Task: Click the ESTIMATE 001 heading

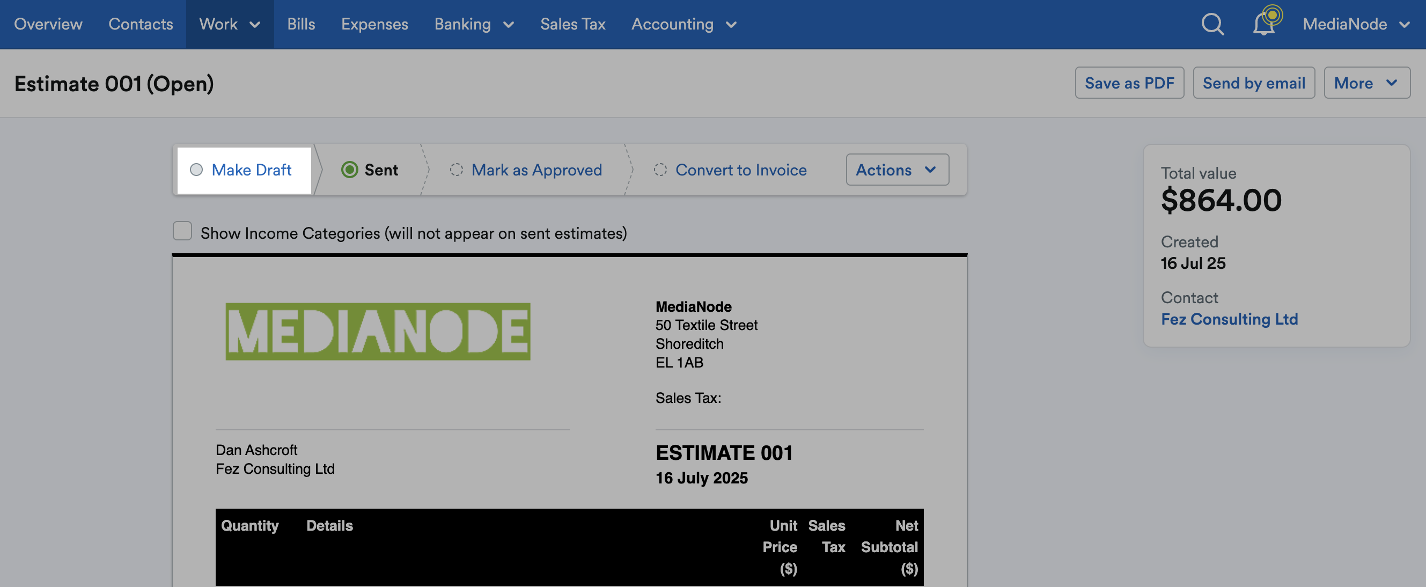Action: (724, 452)
